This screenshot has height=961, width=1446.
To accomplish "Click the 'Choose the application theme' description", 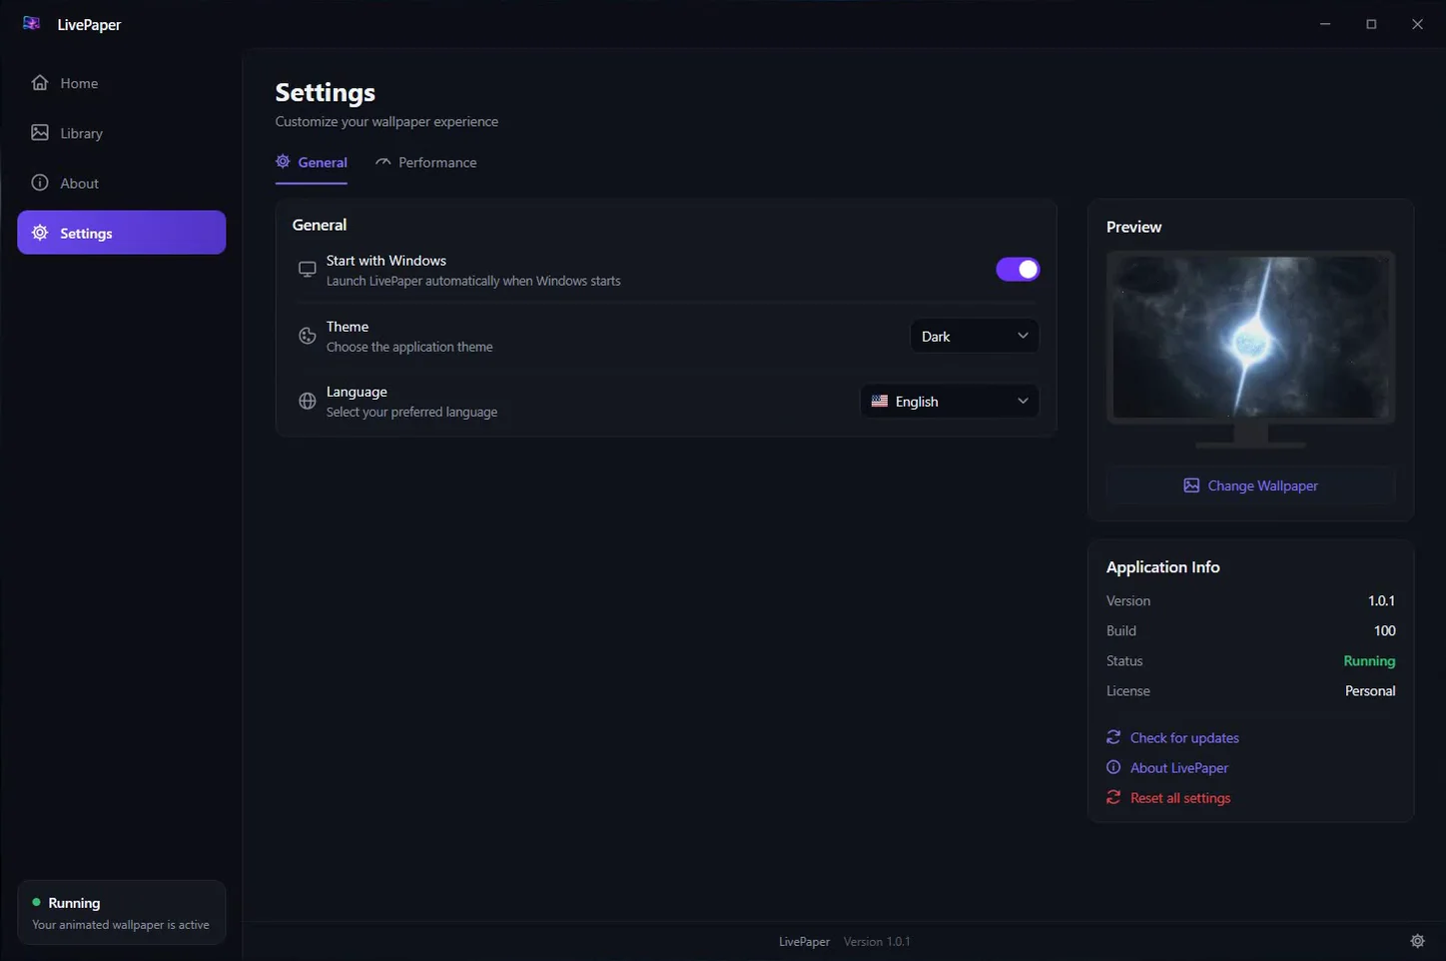I will 409,347.
